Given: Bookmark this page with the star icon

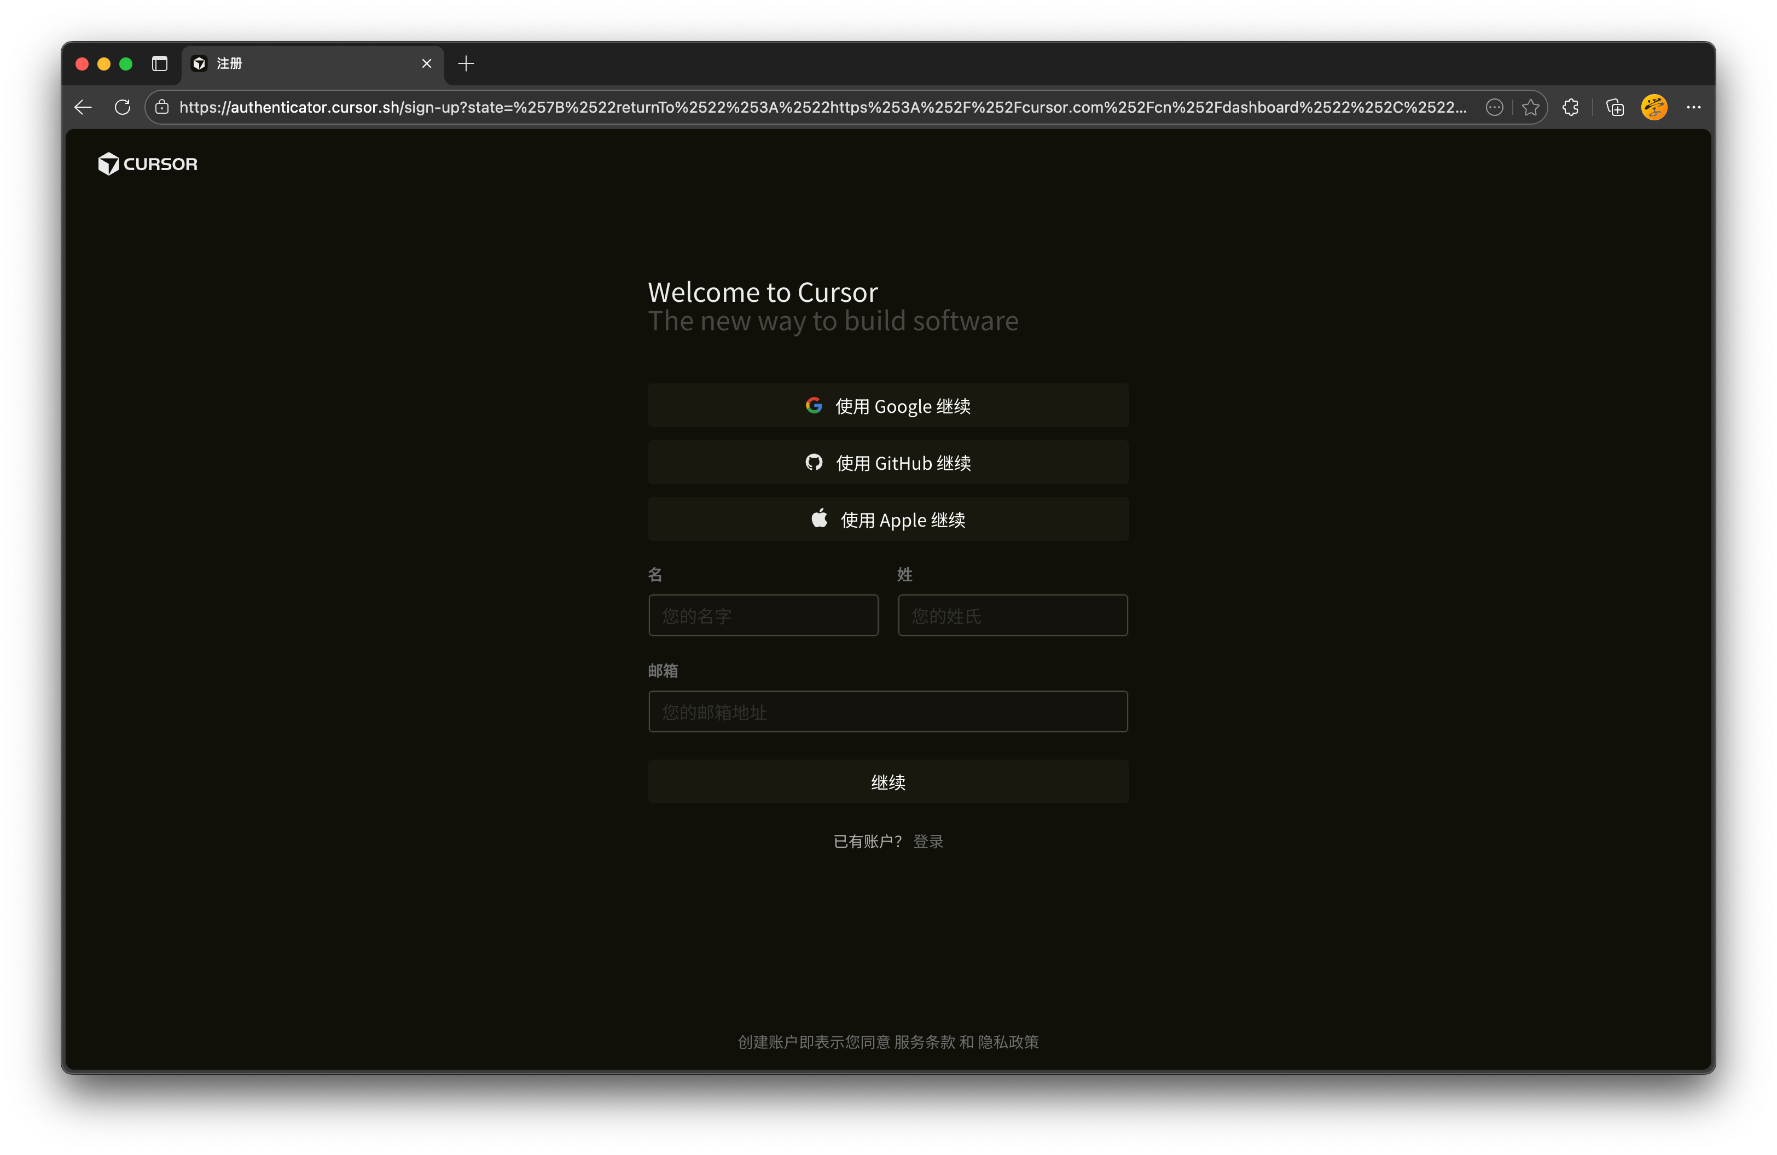Looking at the screenshot, I should click(x=1531, y=107).
